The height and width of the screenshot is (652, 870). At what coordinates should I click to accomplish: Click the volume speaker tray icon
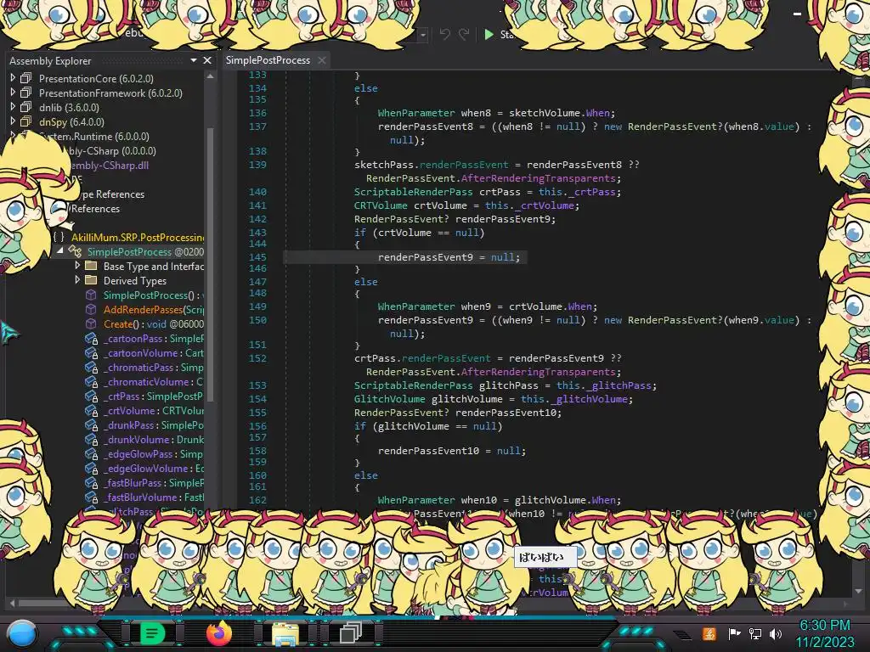[775, 633]
